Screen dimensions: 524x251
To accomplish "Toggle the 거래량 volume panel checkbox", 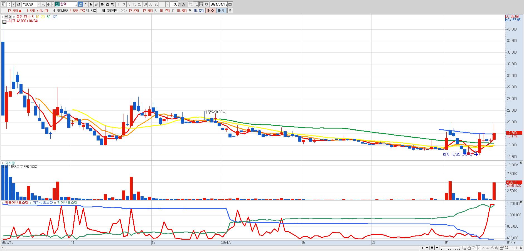I will point(3,163).
